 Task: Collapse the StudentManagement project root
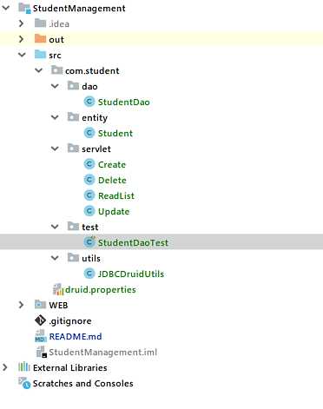[5, 8]
